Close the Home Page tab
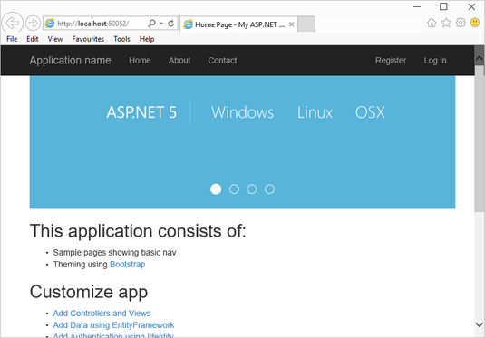 (291, 24)
